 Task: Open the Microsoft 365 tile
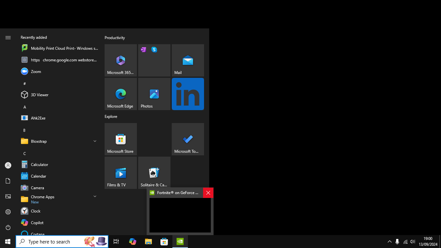[121, 60]
